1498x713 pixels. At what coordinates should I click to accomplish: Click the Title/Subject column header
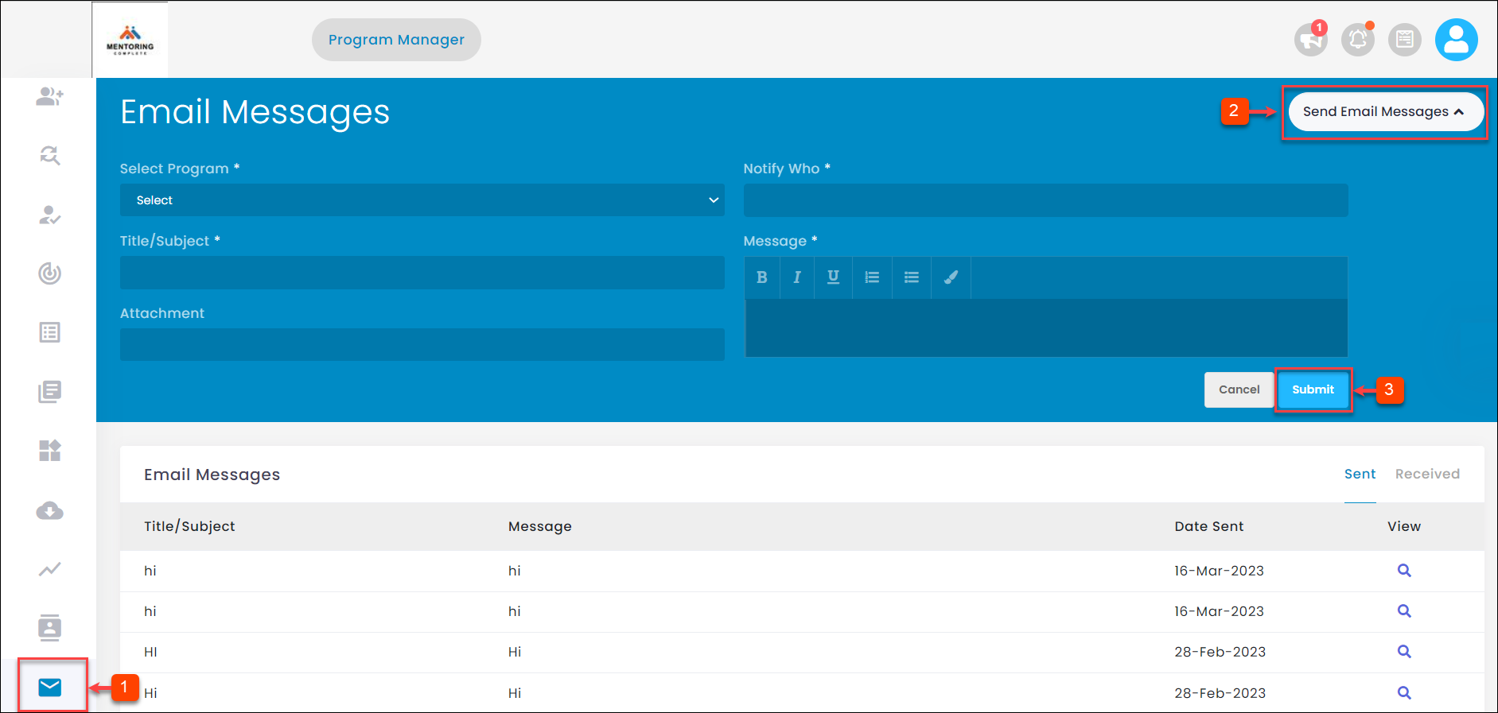[189, 526]
